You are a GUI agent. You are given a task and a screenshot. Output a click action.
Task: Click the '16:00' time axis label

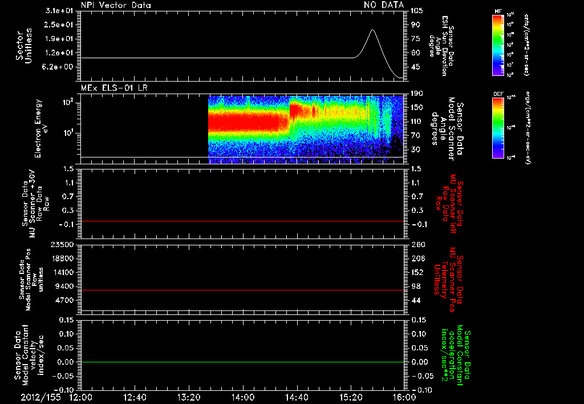[404, 397]
